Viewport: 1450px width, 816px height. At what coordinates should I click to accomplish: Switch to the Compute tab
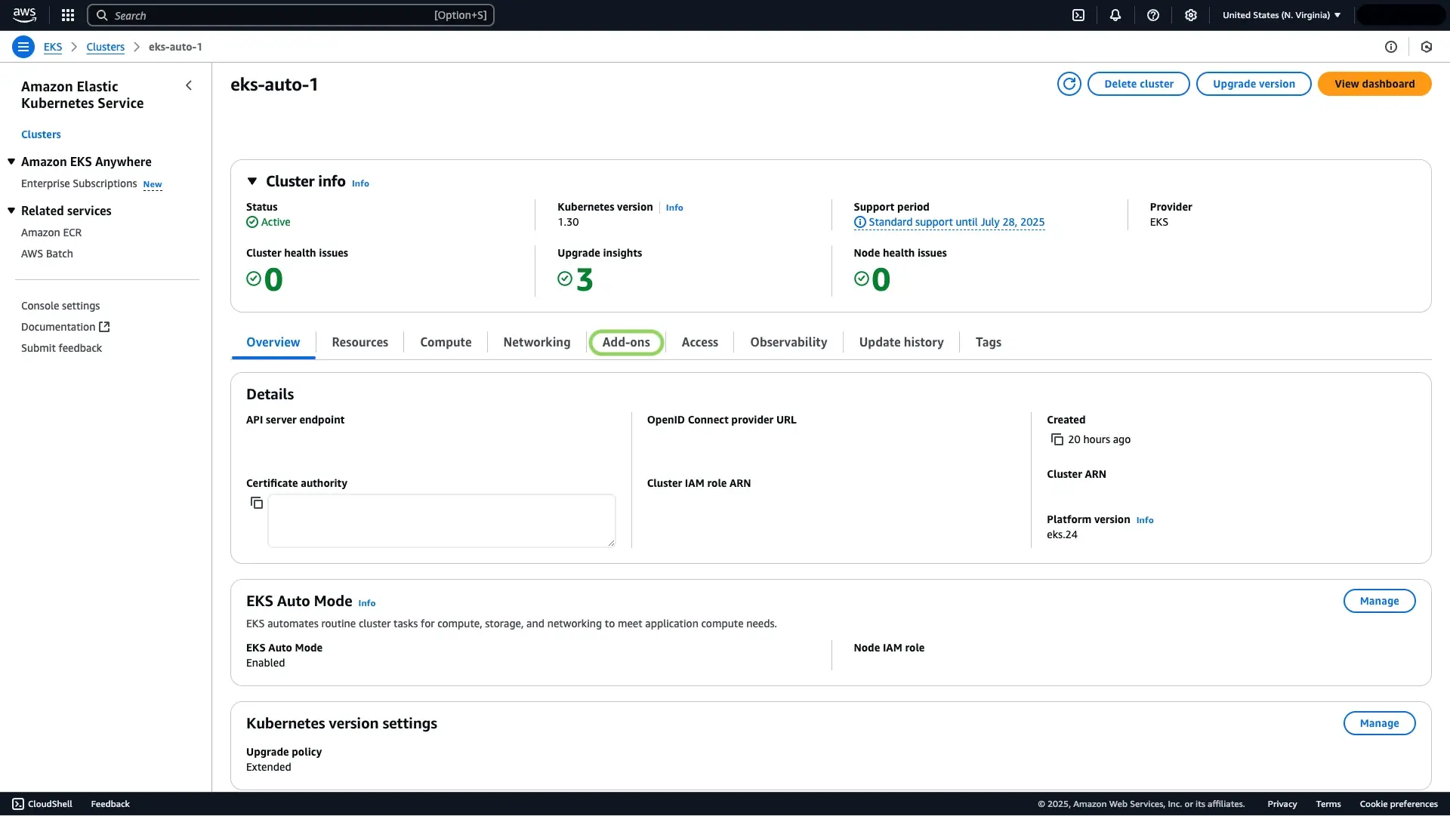[445, 341]
